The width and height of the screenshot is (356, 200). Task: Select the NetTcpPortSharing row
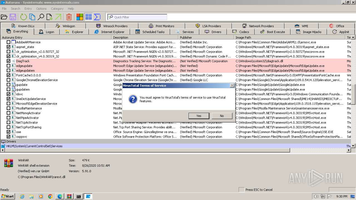[x=176, y=127]
